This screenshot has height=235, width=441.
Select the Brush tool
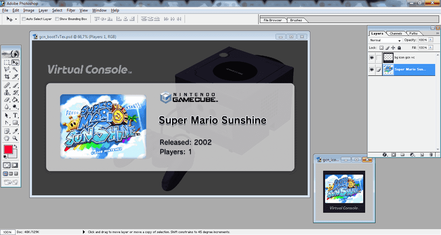pos(15,86)
